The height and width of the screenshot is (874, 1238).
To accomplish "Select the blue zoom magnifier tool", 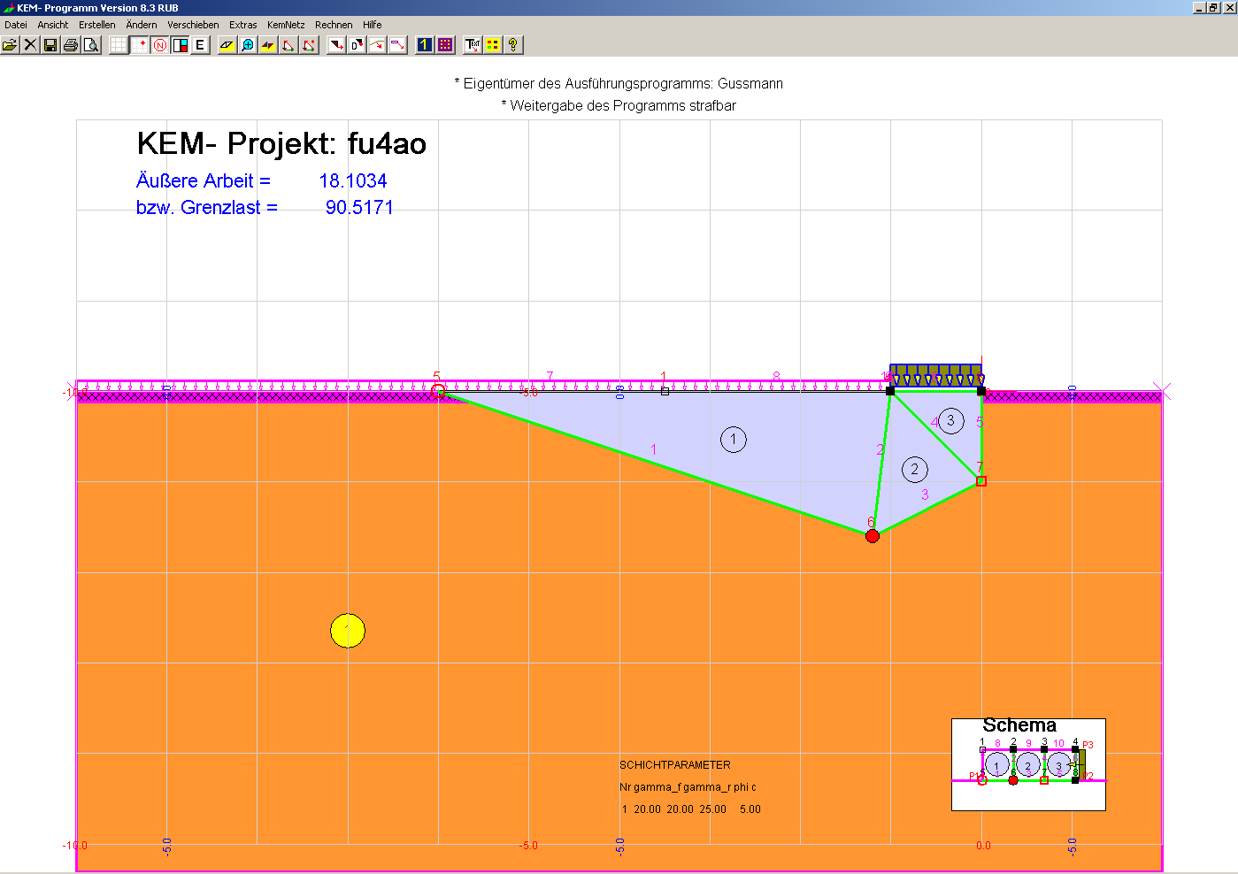I will point(248,44).
